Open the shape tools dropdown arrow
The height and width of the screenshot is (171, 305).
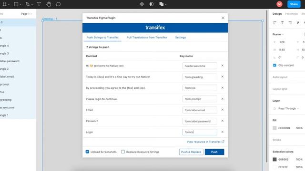(20, 4)
